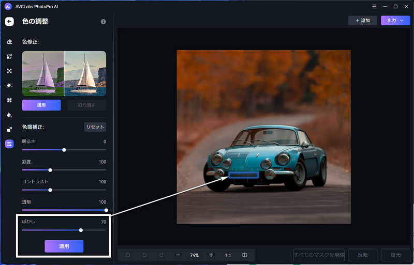Select the object replace tool icon
This screenshot has height=265, width=414.
(x=9, y=56)
